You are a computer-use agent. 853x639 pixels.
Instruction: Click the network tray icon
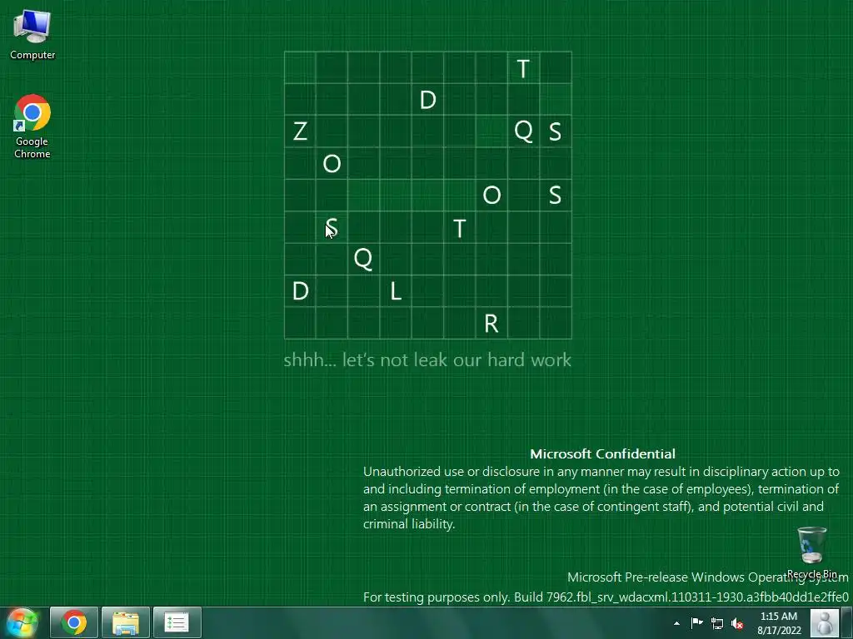717,623
